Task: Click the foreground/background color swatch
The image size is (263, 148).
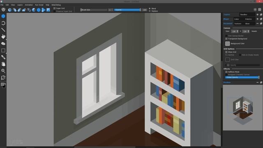Action: (3, 85)
